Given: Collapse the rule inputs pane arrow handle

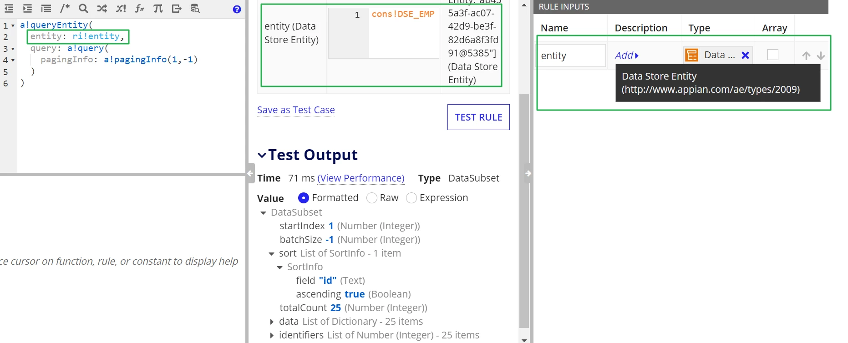Looking at the screenshot, I should tap(528, 173).
